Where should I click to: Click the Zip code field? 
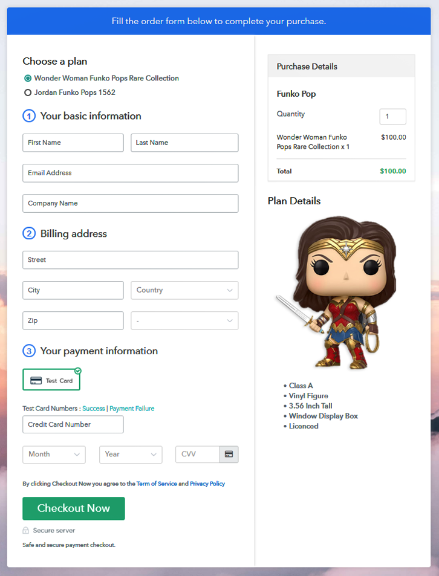(73, 321)
